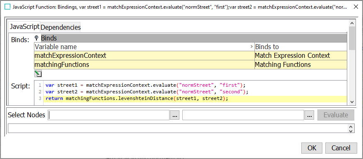Click script line 1 declaring street1
Image resolution: width=363 pixels, height=159 pixels.
pyautogui.click(x=145, y=85)
